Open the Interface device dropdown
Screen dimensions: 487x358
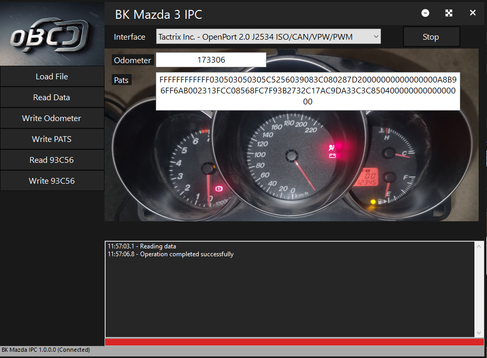pos(269,37)
